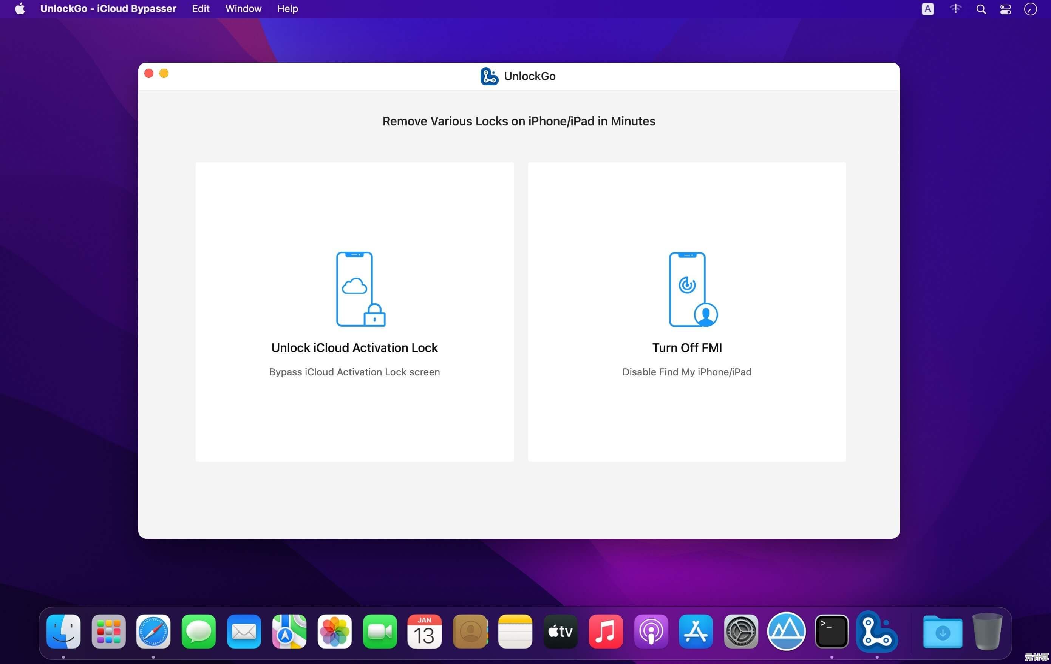
Task: Click 'Disable Find My iPhone/iPad' text
Action: (687, 372)
